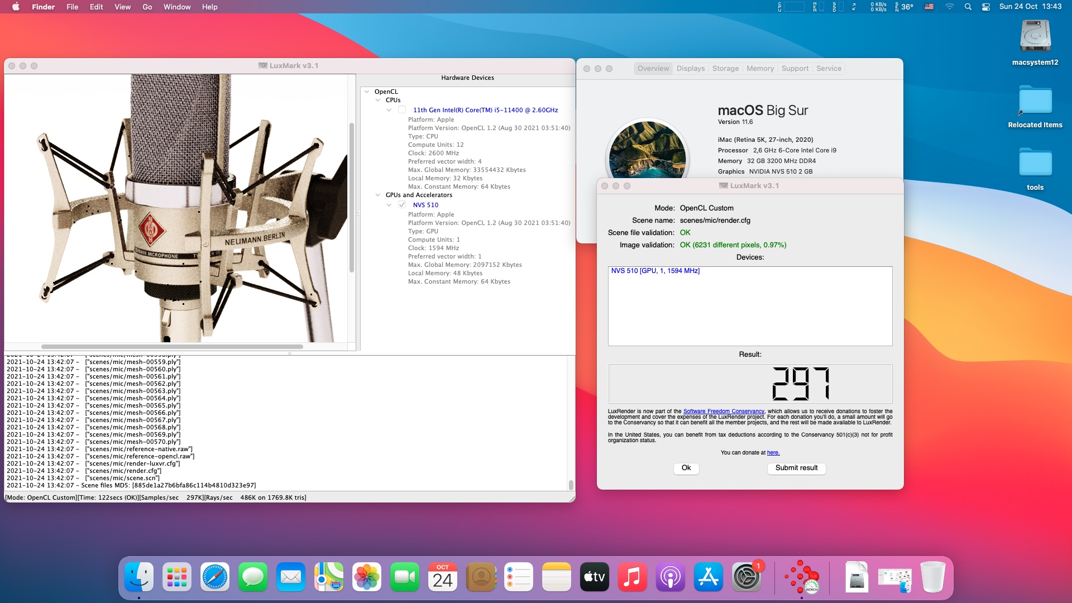Open Launchpad from the Dock

click(177, 577)
